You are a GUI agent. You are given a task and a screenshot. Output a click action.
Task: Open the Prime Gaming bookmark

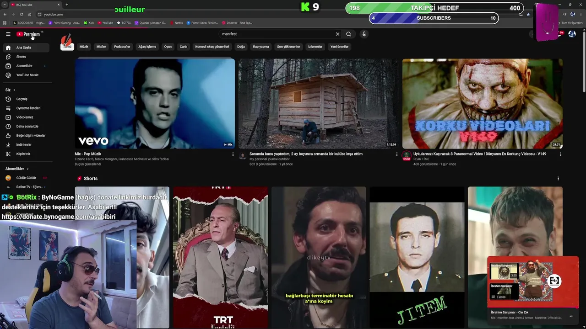(64, 22)
